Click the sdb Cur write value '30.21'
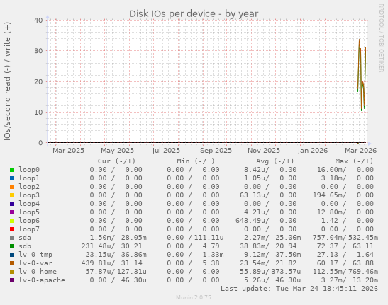 point(132,246)
